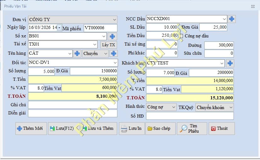Screen dimensions: 260x160
Task: Click the left Số lượng 5.000 field
Action: point(41,71)
